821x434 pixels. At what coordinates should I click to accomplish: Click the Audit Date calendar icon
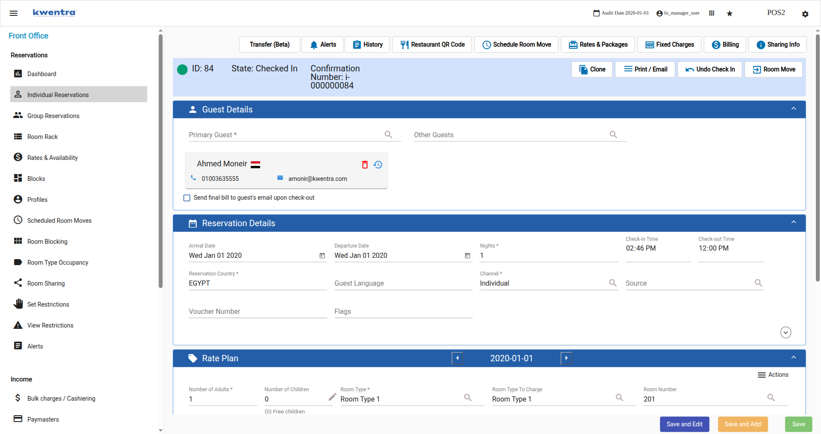click(x=597, y=13)
